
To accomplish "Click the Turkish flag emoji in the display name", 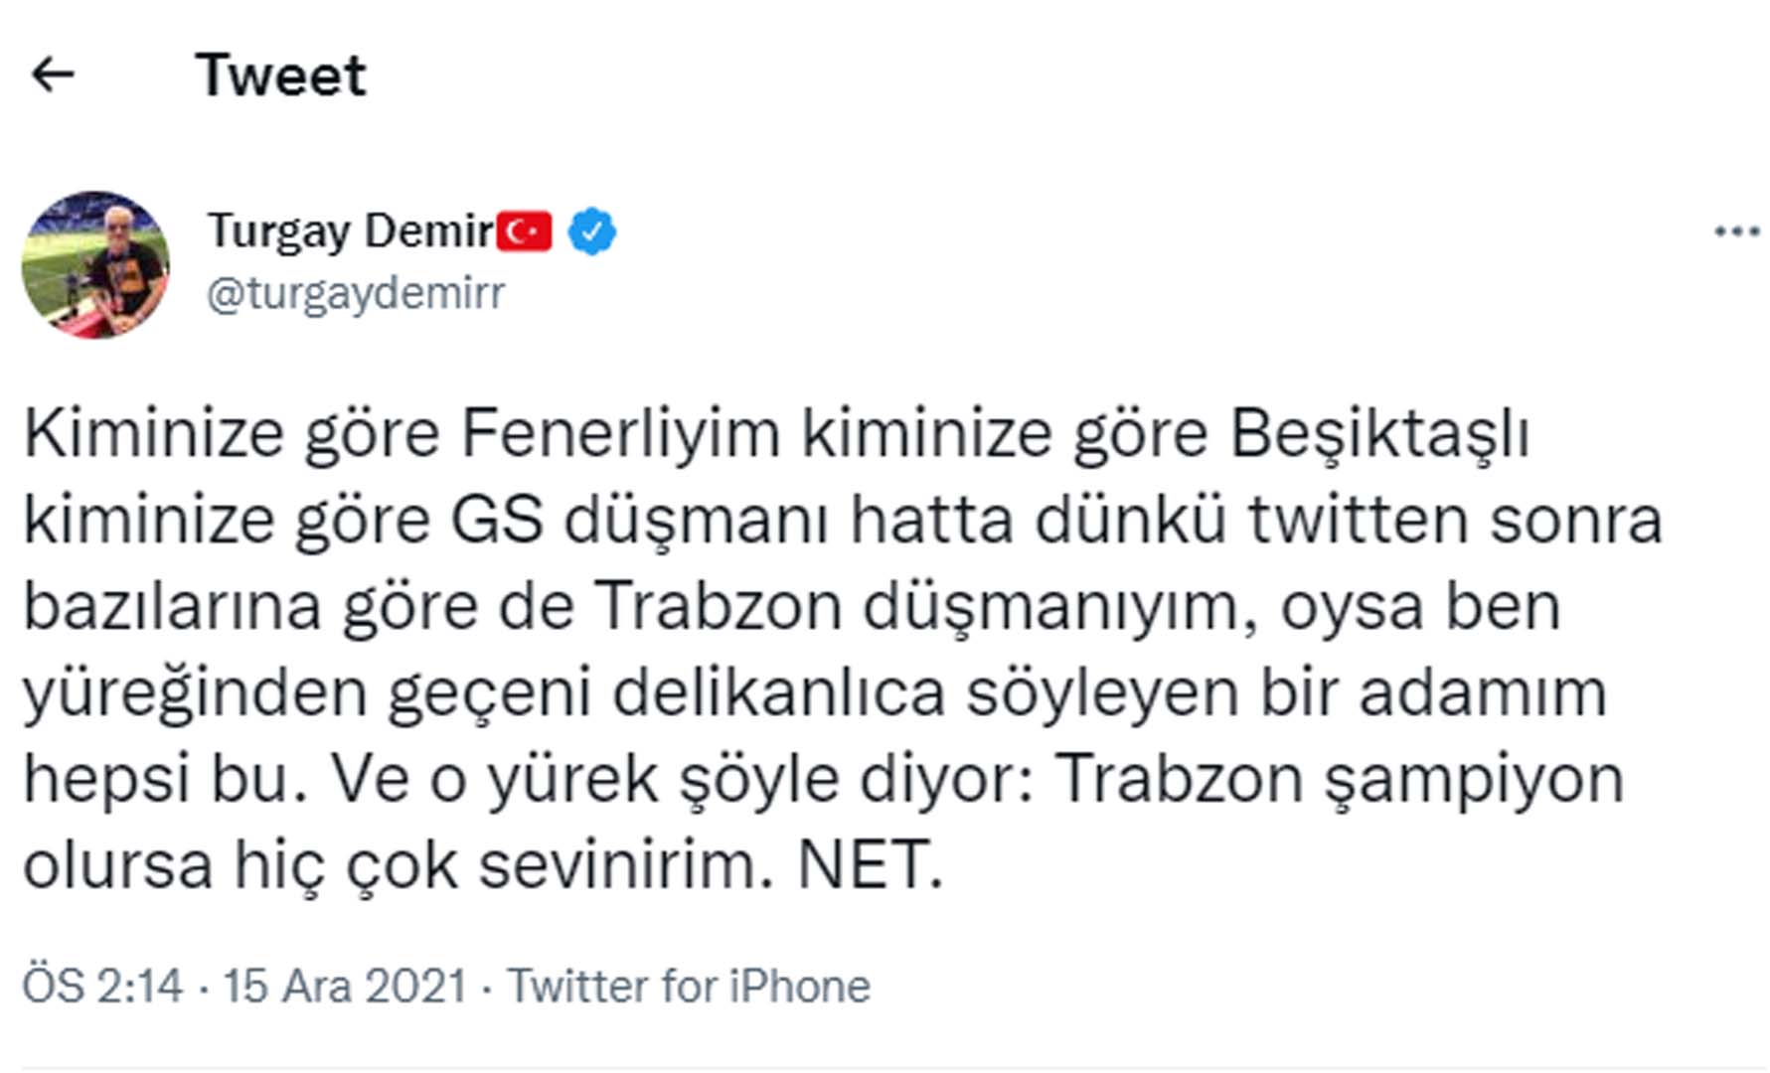I will (524, 230).
